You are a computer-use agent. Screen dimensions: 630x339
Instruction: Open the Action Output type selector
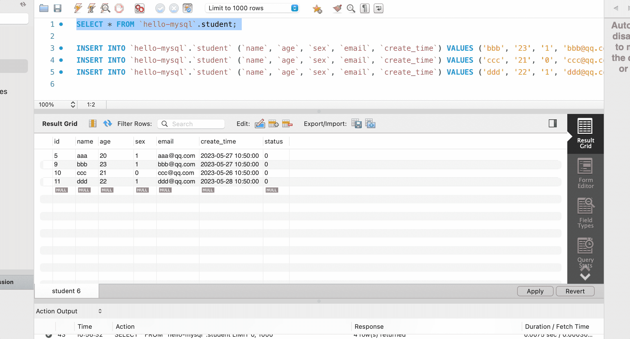click(69, 311)
